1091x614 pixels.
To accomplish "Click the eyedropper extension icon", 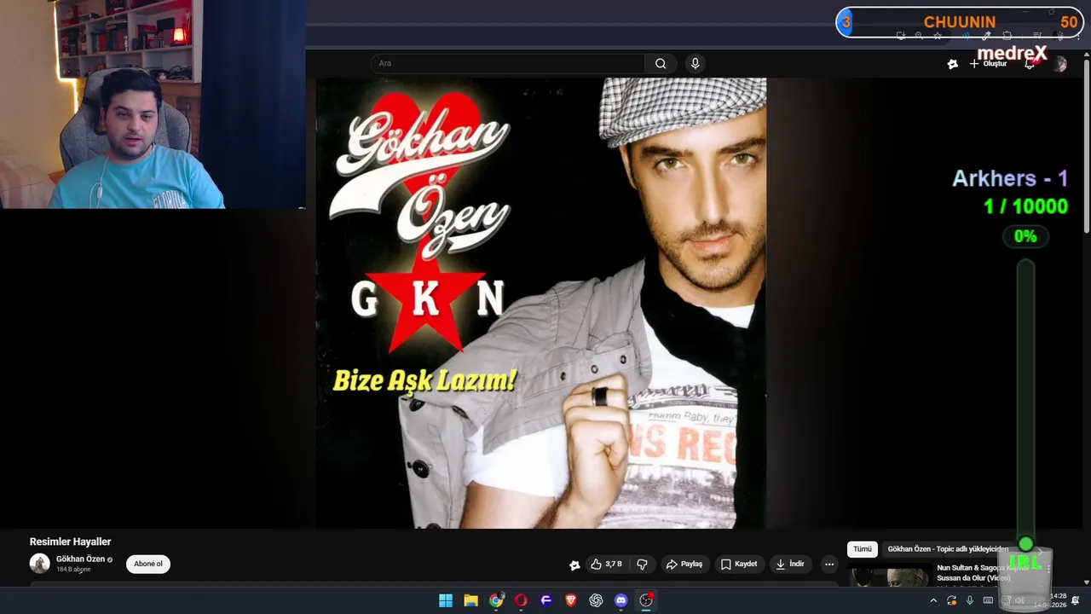I will pos(986,36).
